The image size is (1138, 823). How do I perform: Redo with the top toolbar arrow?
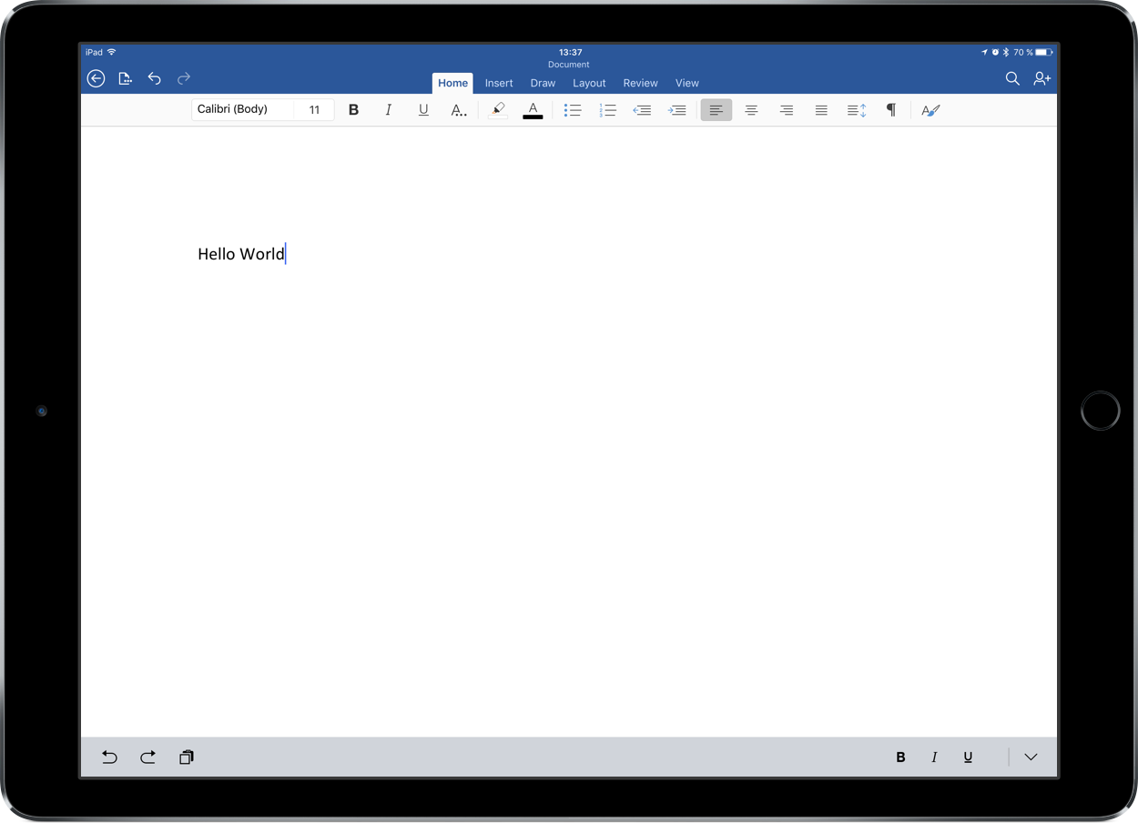pyautogui.click(x=184, y=79)
